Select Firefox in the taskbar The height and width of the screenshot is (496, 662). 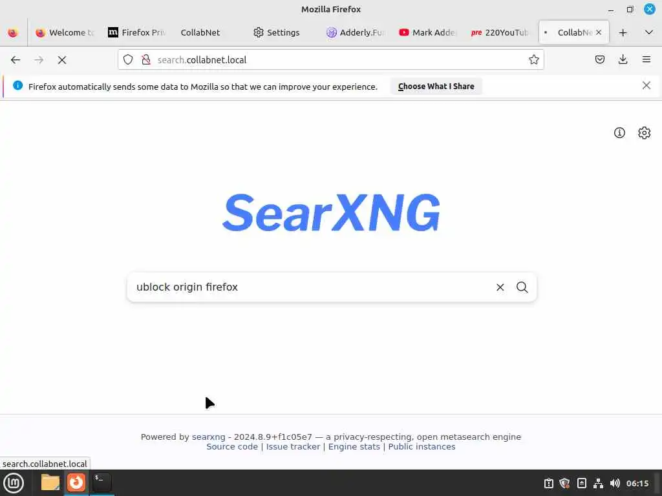pyautogui.click(x=76, y=482)
